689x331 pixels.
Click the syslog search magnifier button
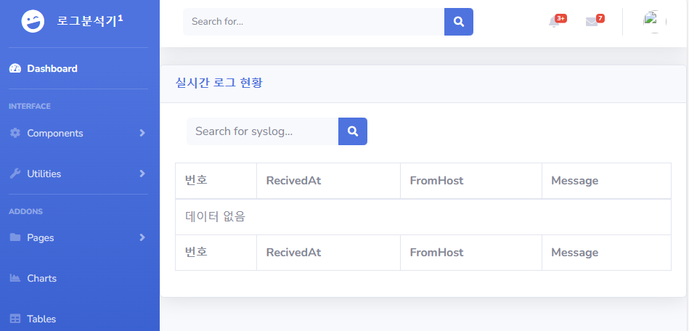click(x=353, y=131)
